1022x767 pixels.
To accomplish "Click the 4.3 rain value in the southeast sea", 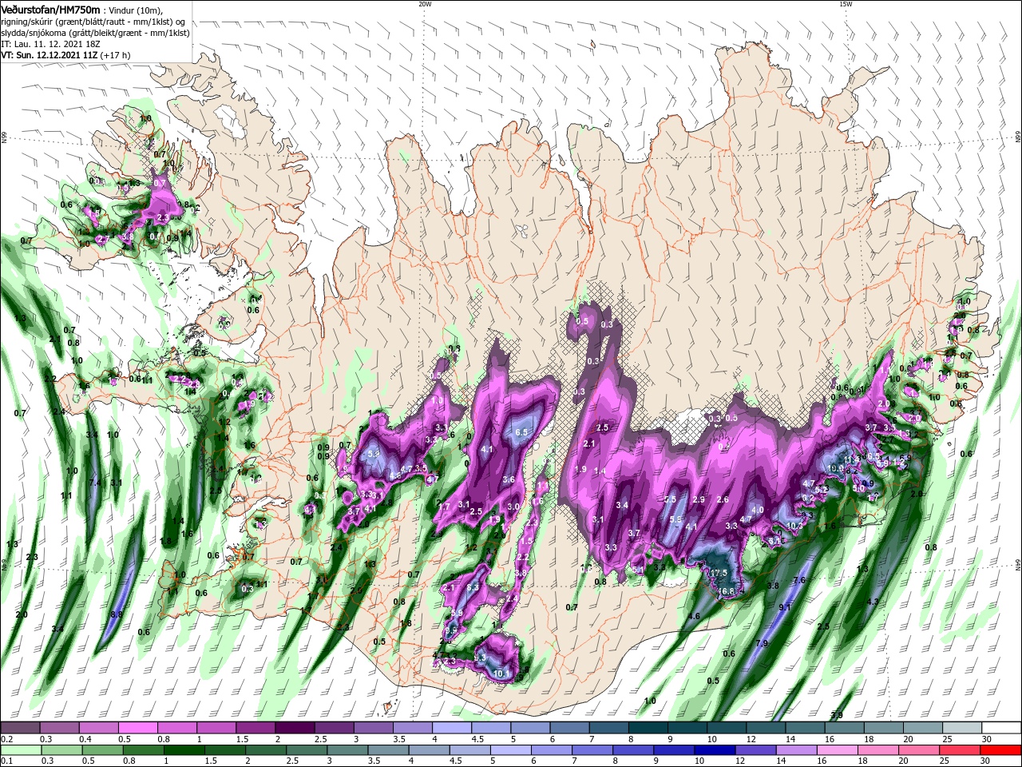I will [x=873, y=602].
